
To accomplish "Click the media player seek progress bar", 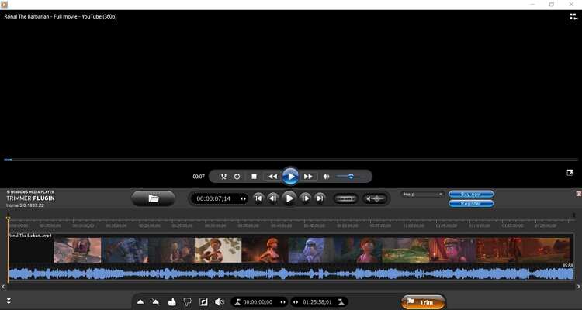I will (291, 160).
